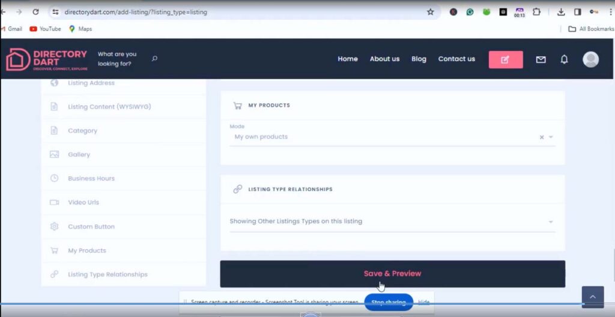Click the scroll-to-top arrow button
Screen dimensions: 615x317
(x=593, y=297)
